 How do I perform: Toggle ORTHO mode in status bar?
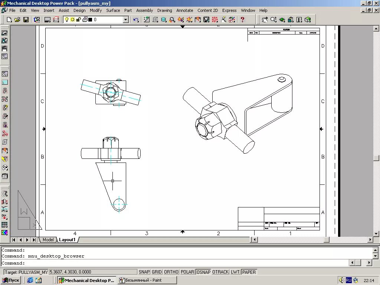pyautogui.click(x=171, y=272)
